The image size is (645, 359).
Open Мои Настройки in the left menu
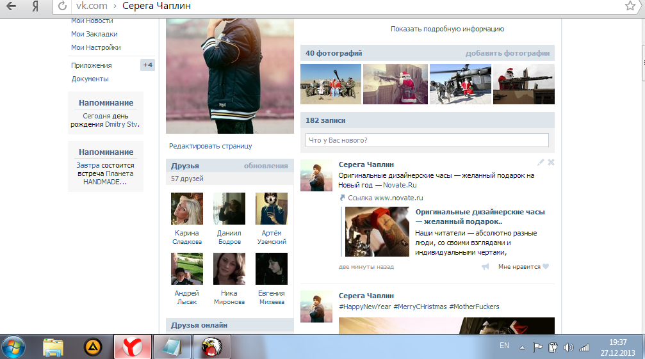(96, 47)
